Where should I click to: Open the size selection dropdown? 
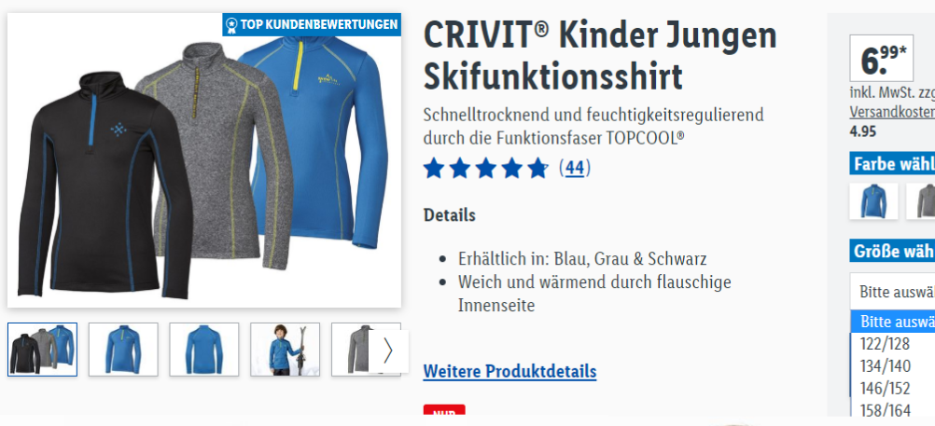pyautogui.click(x=893, y=292)
